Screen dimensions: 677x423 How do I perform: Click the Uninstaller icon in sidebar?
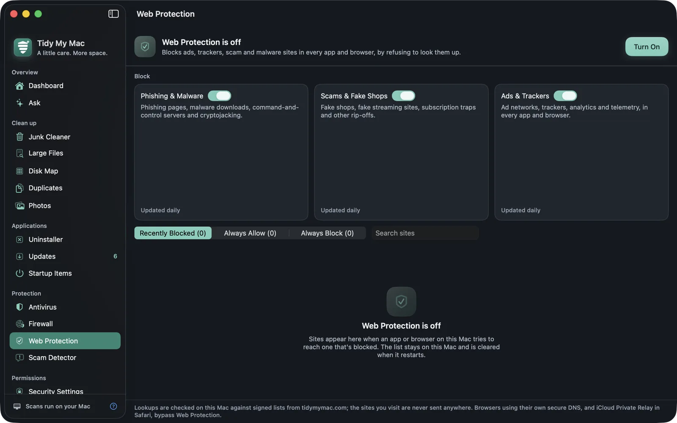tap(19, 239)
